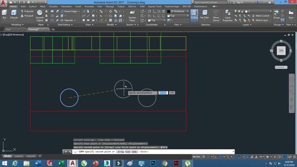Select the Undo option in command line

click(134, 152)
